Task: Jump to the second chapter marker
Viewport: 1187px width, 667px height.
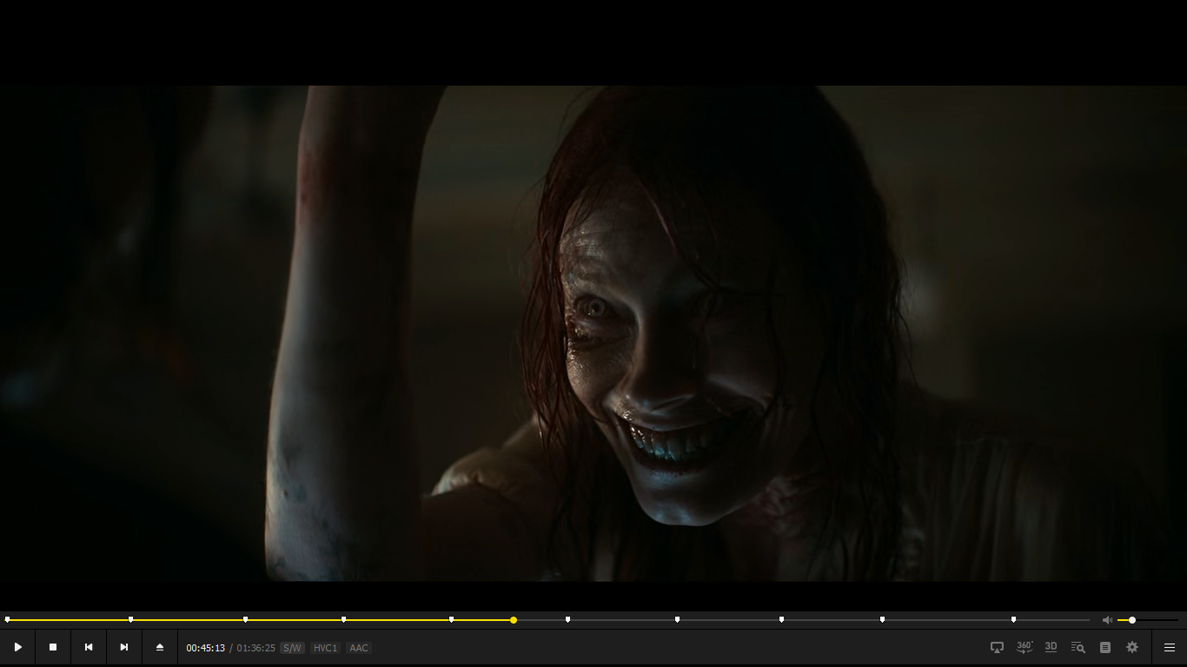Action: [x=131, y=619]
